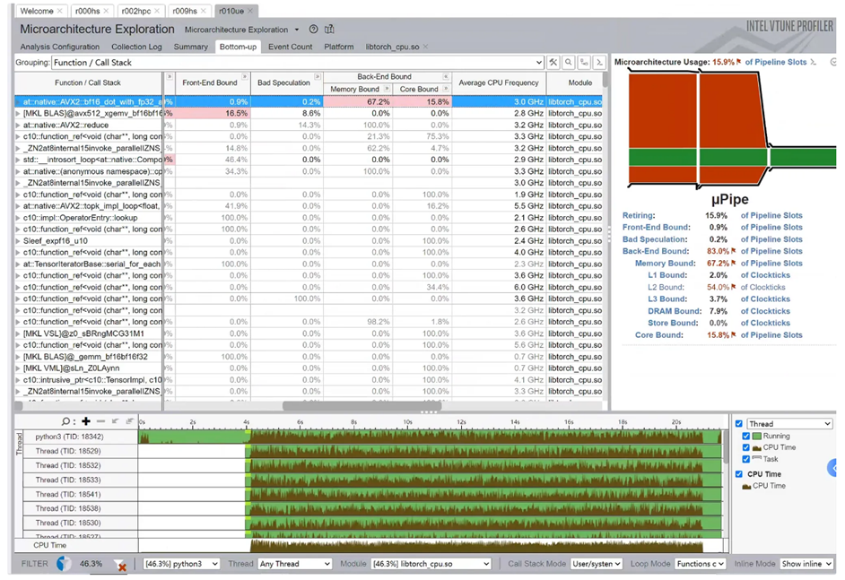Uncheck the thread CPU Time legend checkbox
The height and width of the screenshot is (580, 845).
click(x=745, y=447)
